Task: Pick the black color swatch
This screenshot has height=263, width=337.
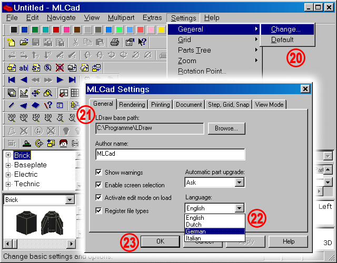Action: pos(14,29)
